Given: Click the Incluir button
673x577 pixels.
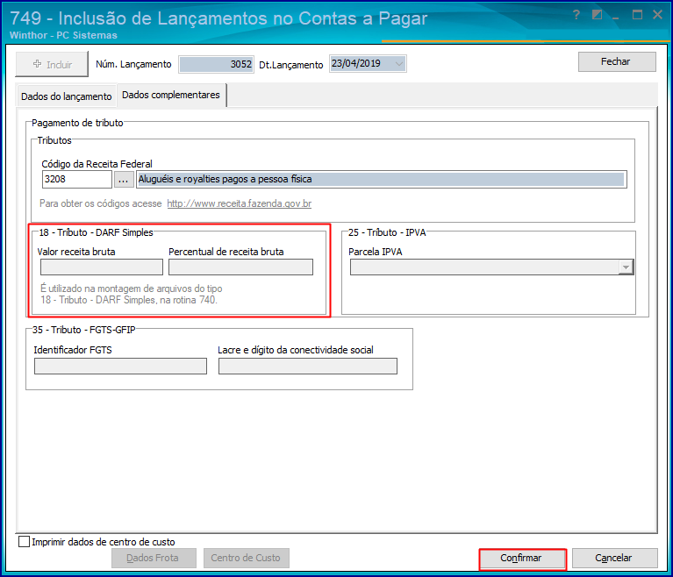Looking at the screenshot, I should point(52,64).
